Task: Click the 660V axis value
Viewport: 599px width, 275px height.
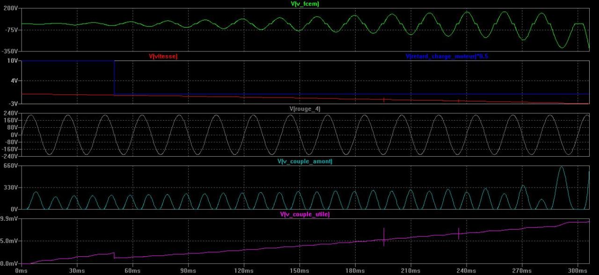Action: 11,166
